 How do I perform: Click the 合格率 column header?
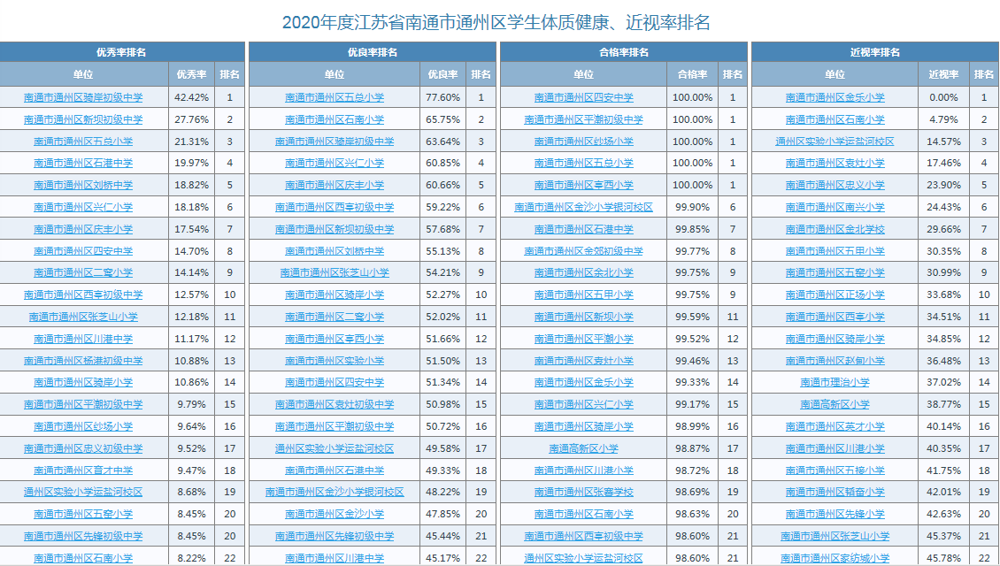tap(692, 74)
